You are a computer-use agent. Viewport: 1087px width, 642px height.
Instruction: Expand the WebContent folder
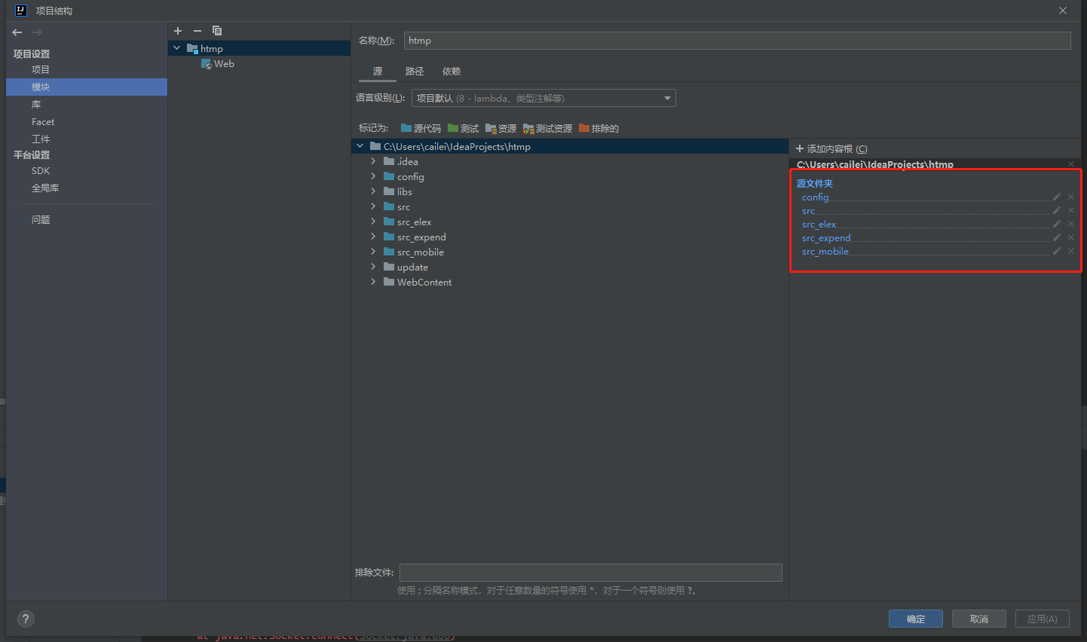(373, 282)
